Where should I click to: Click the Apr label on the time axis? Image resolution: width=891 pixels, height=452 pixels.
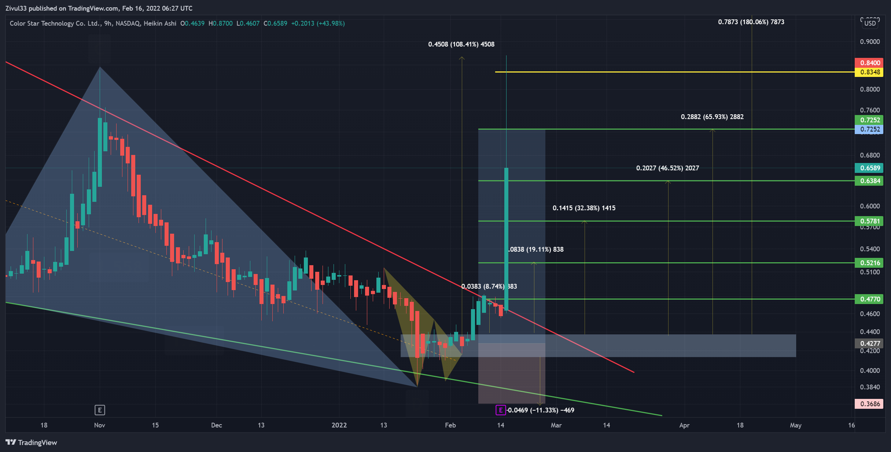(684, 425)
